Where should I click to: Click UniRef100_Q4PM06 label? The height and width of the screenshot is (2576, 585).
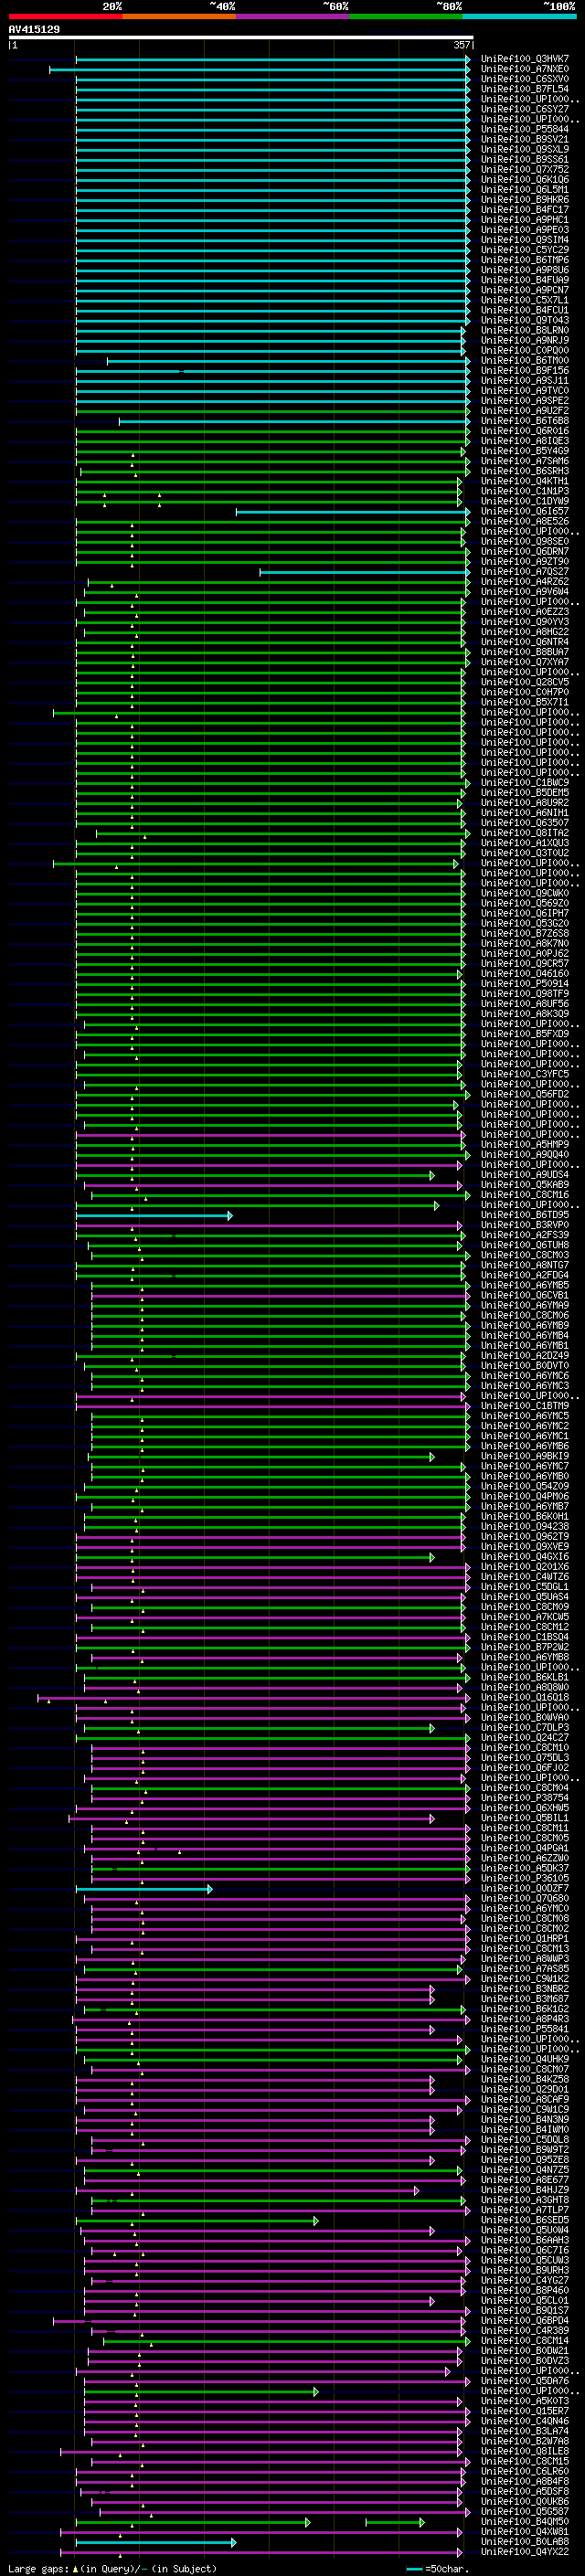point(525,1496)
